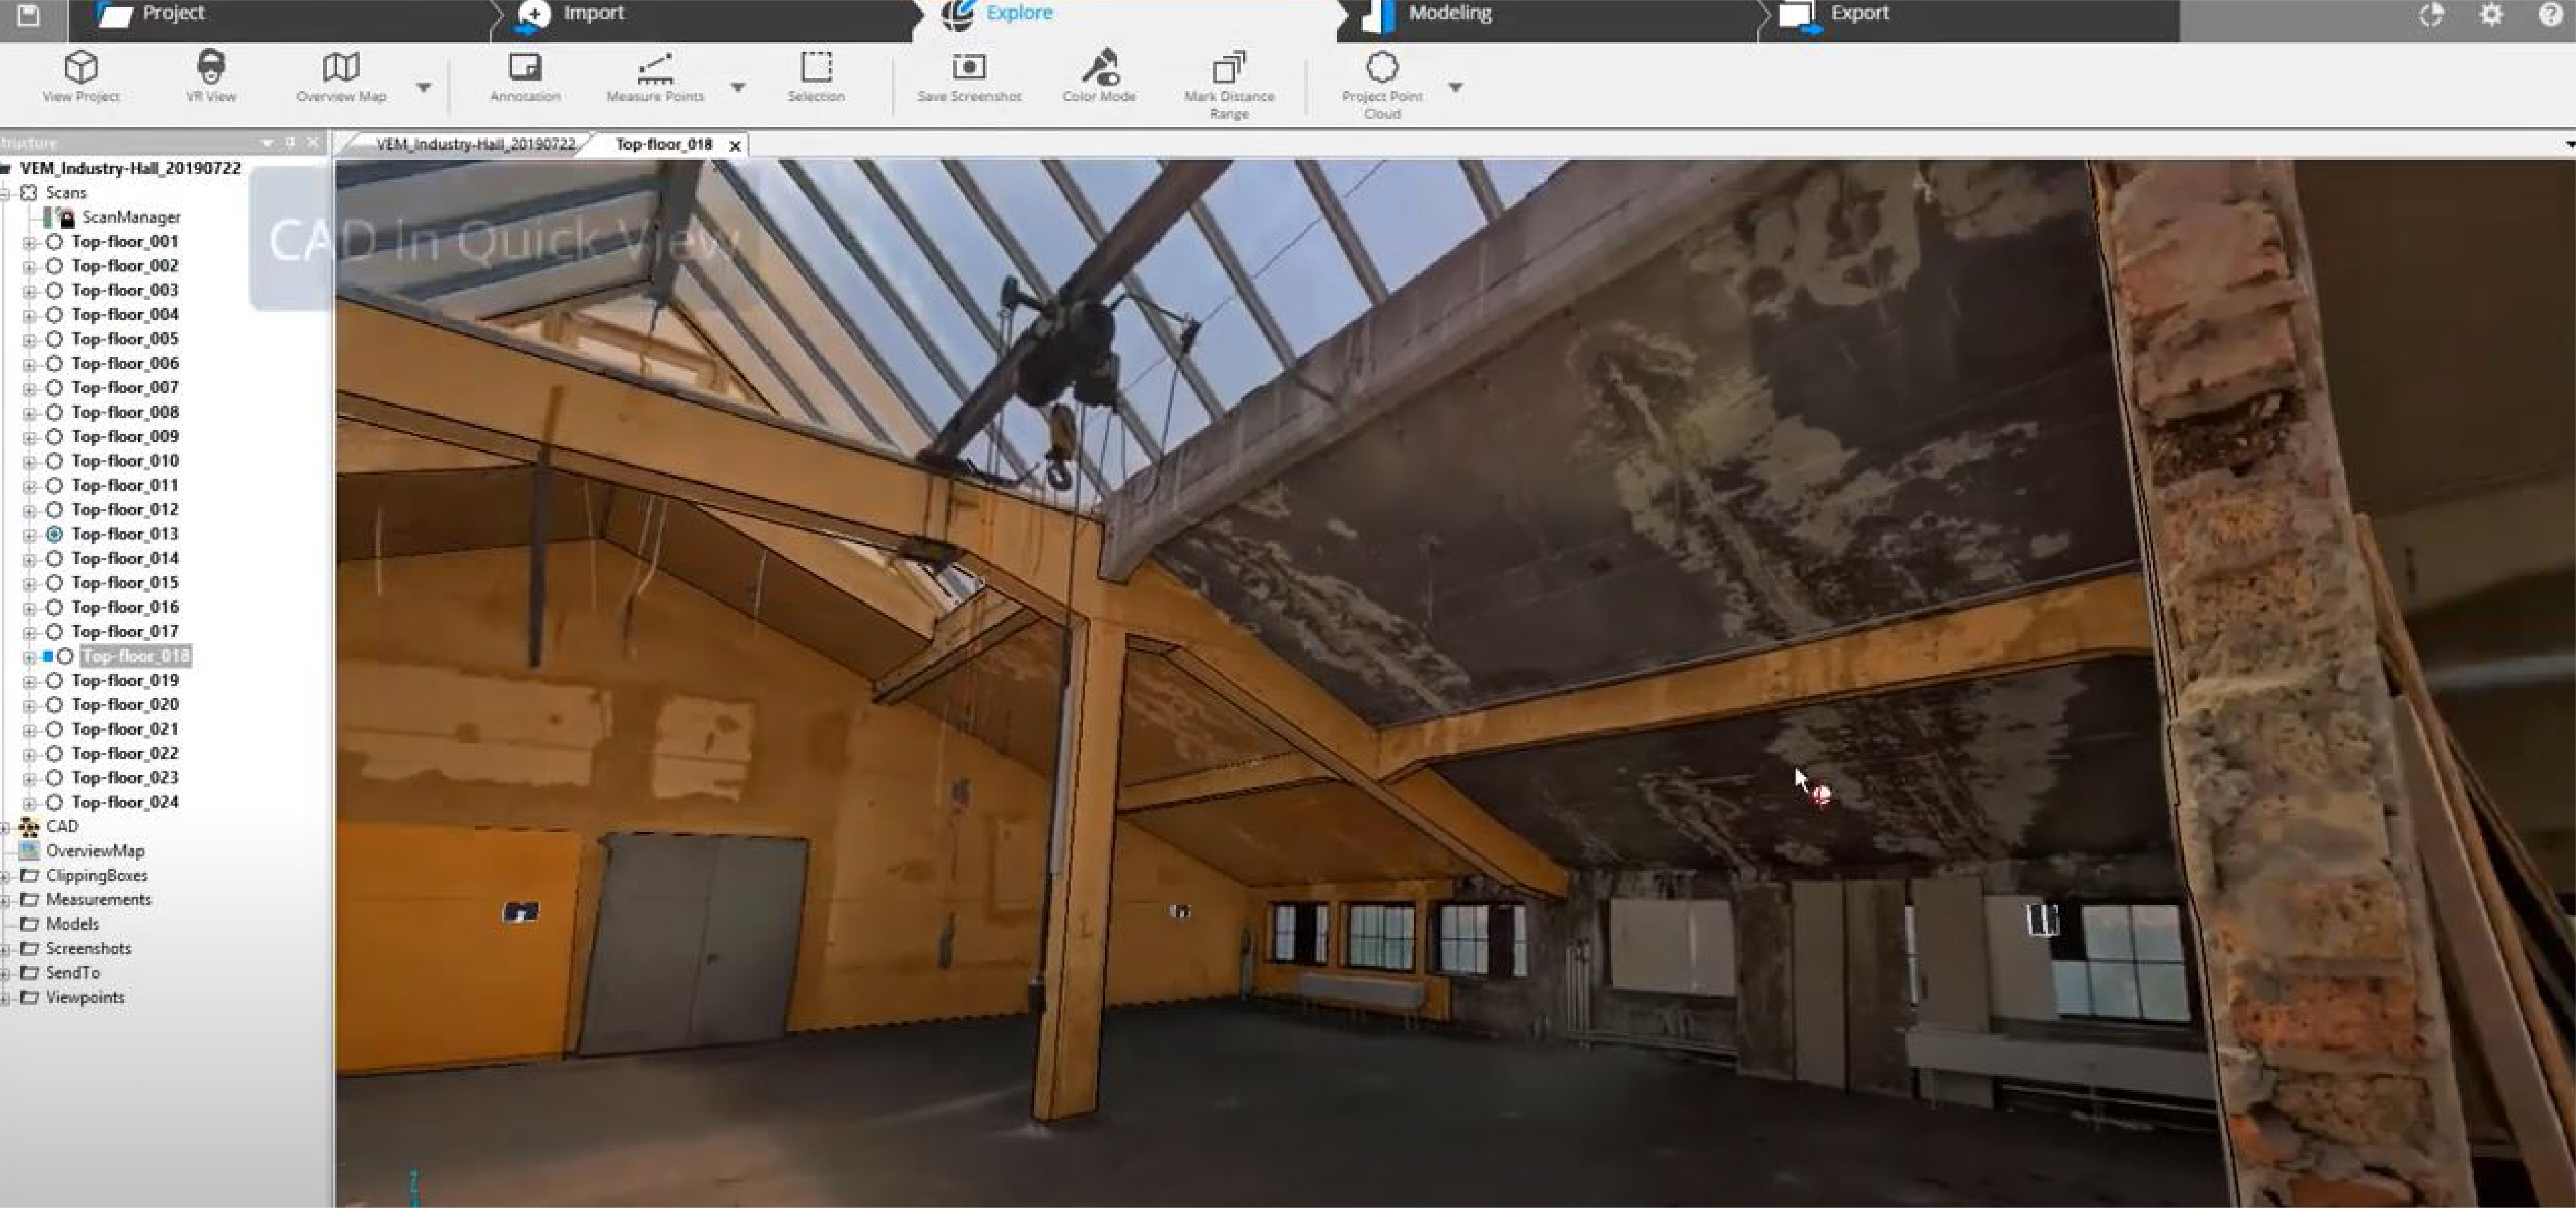Click the CAD node icon in the tree

[29, 826]
